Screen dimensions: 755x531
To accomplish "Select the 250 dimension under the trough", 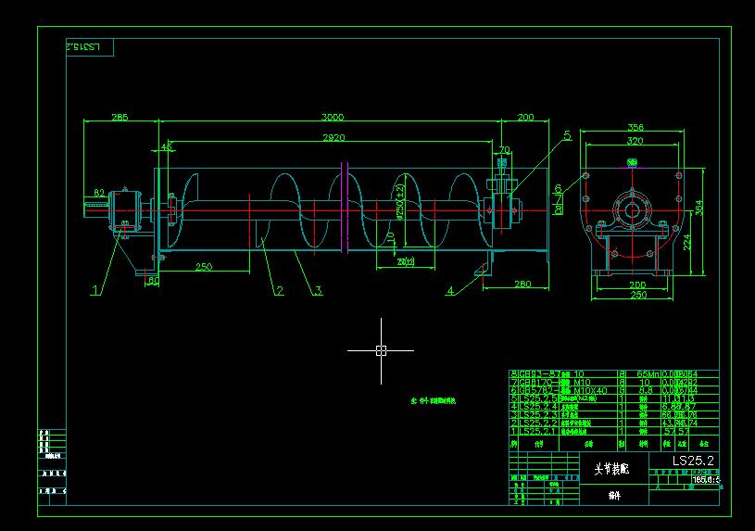I will (204, 267).
